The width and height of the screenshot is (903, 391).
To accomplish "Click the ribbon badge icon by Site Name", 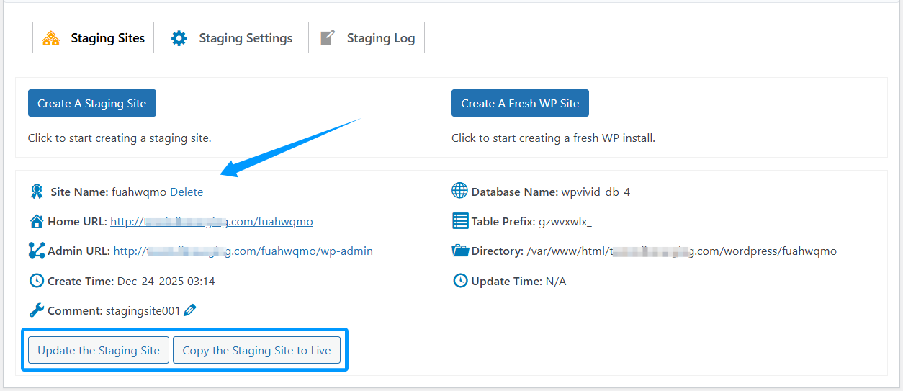I will [37, 192].
